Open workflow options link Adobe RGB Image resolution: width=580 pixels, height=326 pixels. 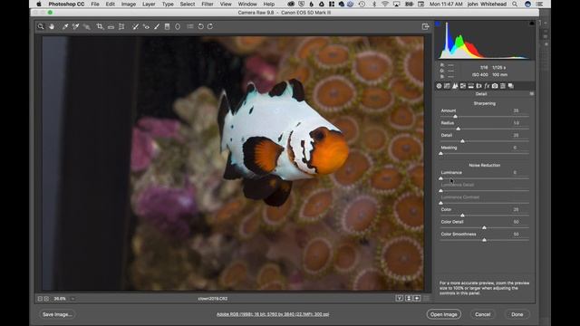(x=273, y=314)
